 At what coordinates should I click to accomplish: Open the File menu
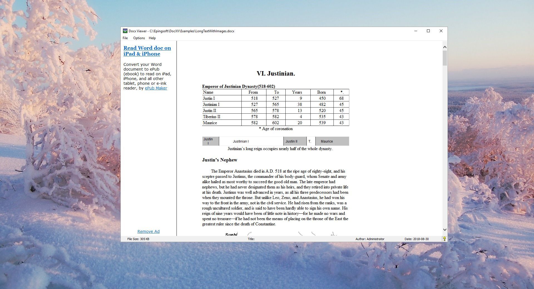coord(125,38)
